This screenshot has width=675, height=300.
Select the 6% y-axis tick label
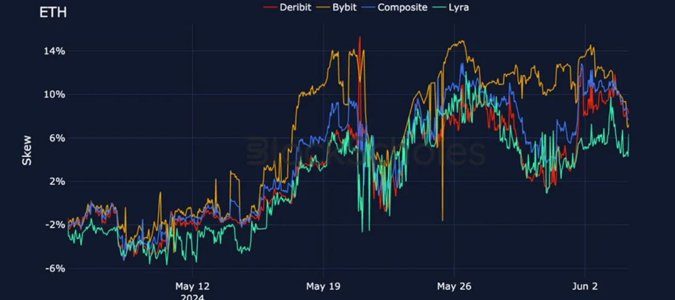[x=58, y=138]
